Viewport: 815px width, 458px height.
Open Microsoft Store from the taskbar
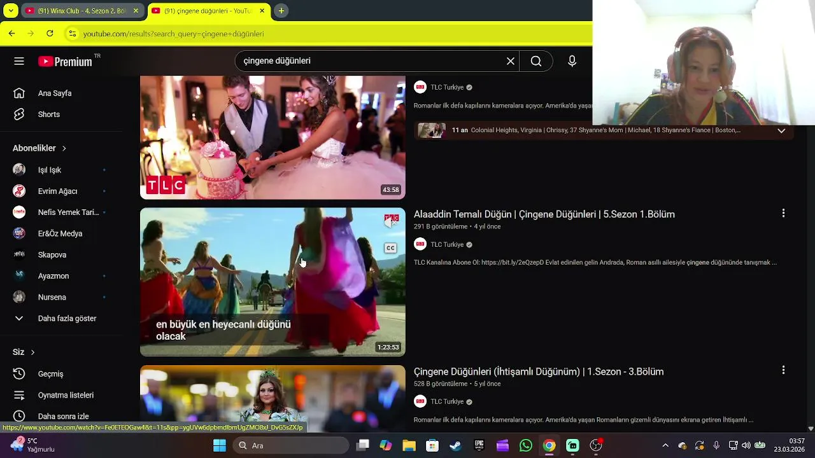[432, 445]
